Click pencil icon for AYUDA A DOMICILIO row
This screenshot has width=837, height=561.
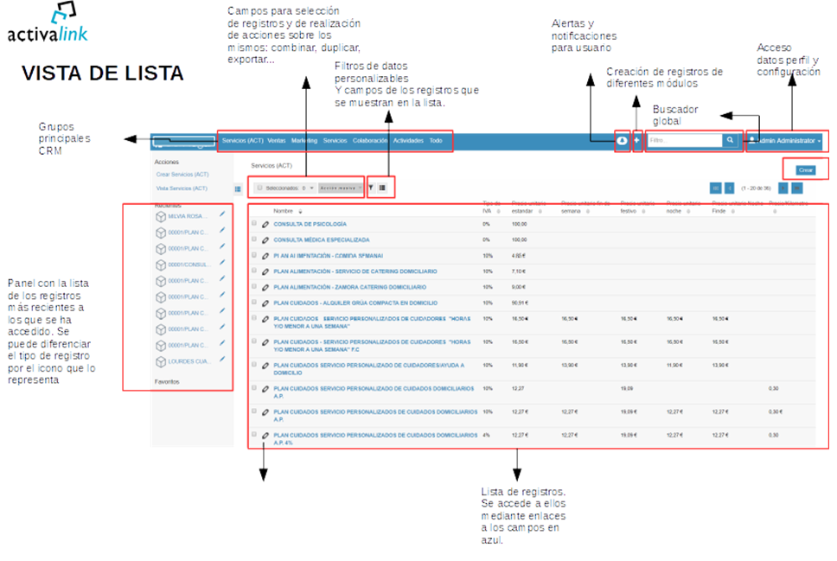coord(265,366)
